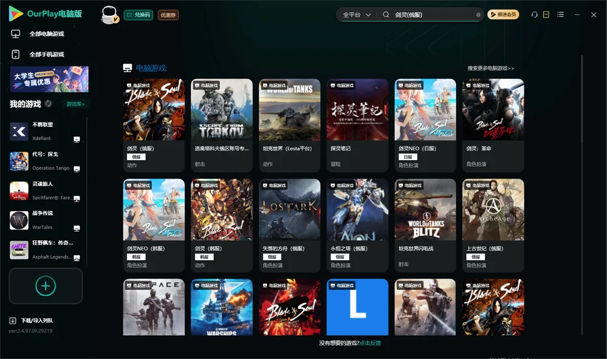Screen dimensions: 607x359
Task: Open the coupon (优惠券) button
Action: pyautogui.click(x=168, y=15)
